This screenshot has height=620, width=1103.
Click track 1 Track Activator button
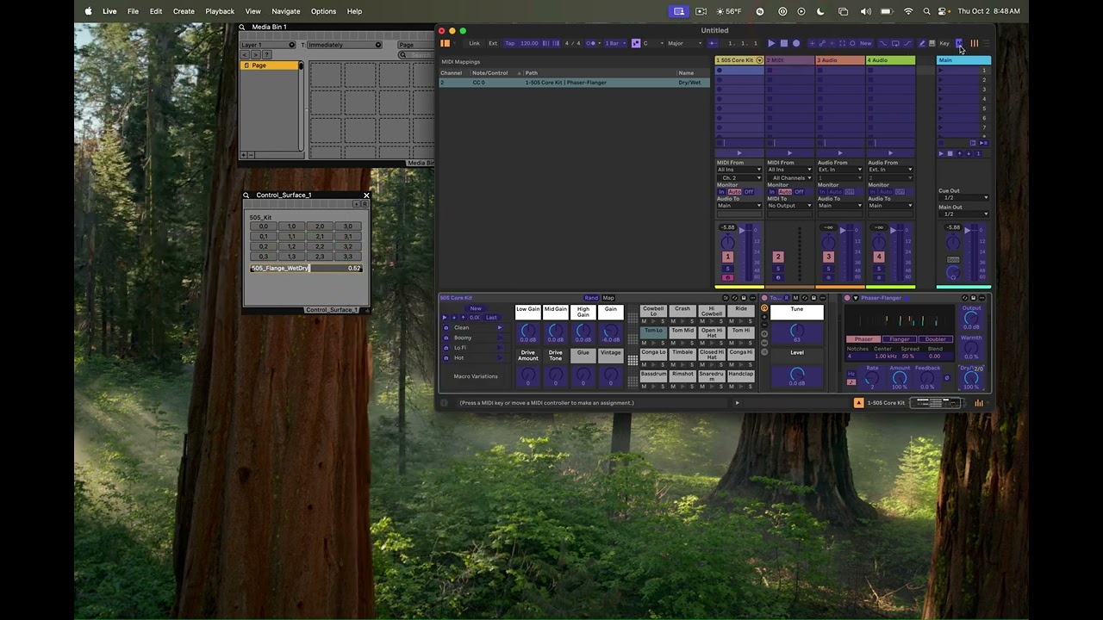[727, 257]
